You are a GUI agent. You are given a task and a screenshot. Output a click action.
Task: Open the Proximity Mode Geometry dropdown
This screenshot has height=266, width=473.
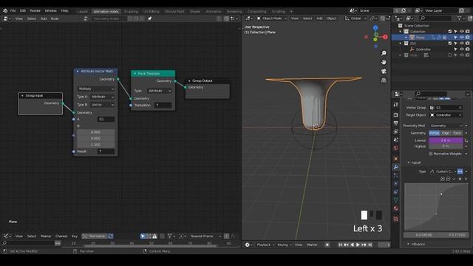click(446, 126)
